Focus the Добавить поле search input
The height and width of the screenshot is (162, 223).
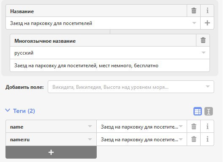pyautogui.click(x=131, y=87)
